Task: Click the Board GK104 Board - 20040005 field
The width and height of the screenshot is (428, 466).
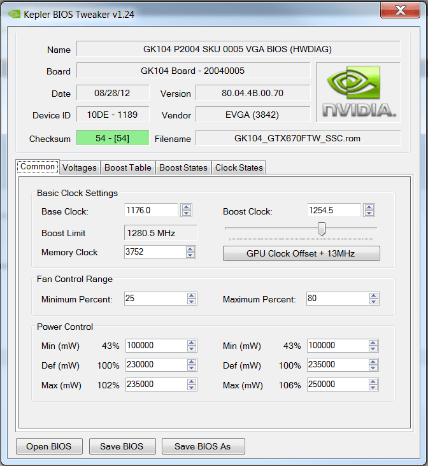Action: (193, 71)
